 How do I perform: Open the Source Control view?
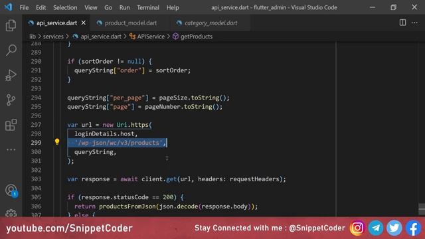[x=11, y=100]
